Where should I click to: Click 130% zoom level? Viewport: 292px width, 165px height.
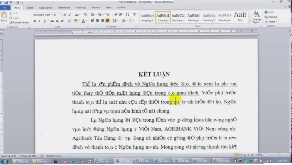coord(259,155)
